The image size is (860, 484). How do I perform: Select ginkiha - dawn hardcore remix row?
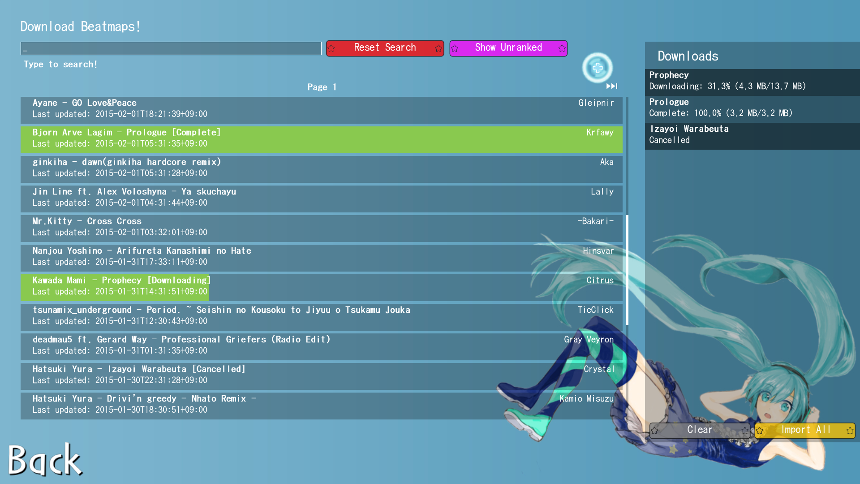coord(322,169)
